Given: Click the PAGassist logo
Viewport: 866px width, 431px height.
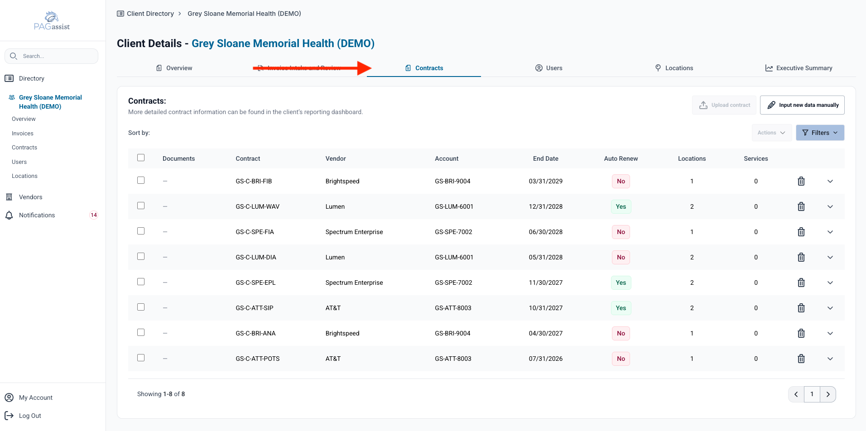Looking at the screenshot, I should coord(52,21).
